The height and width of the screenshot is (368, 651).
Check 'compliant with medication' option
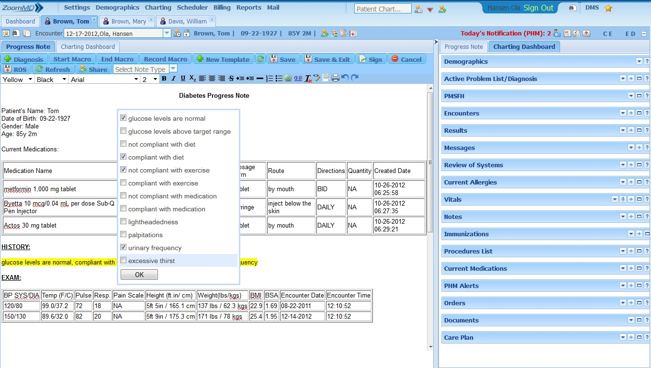(123, 208)
